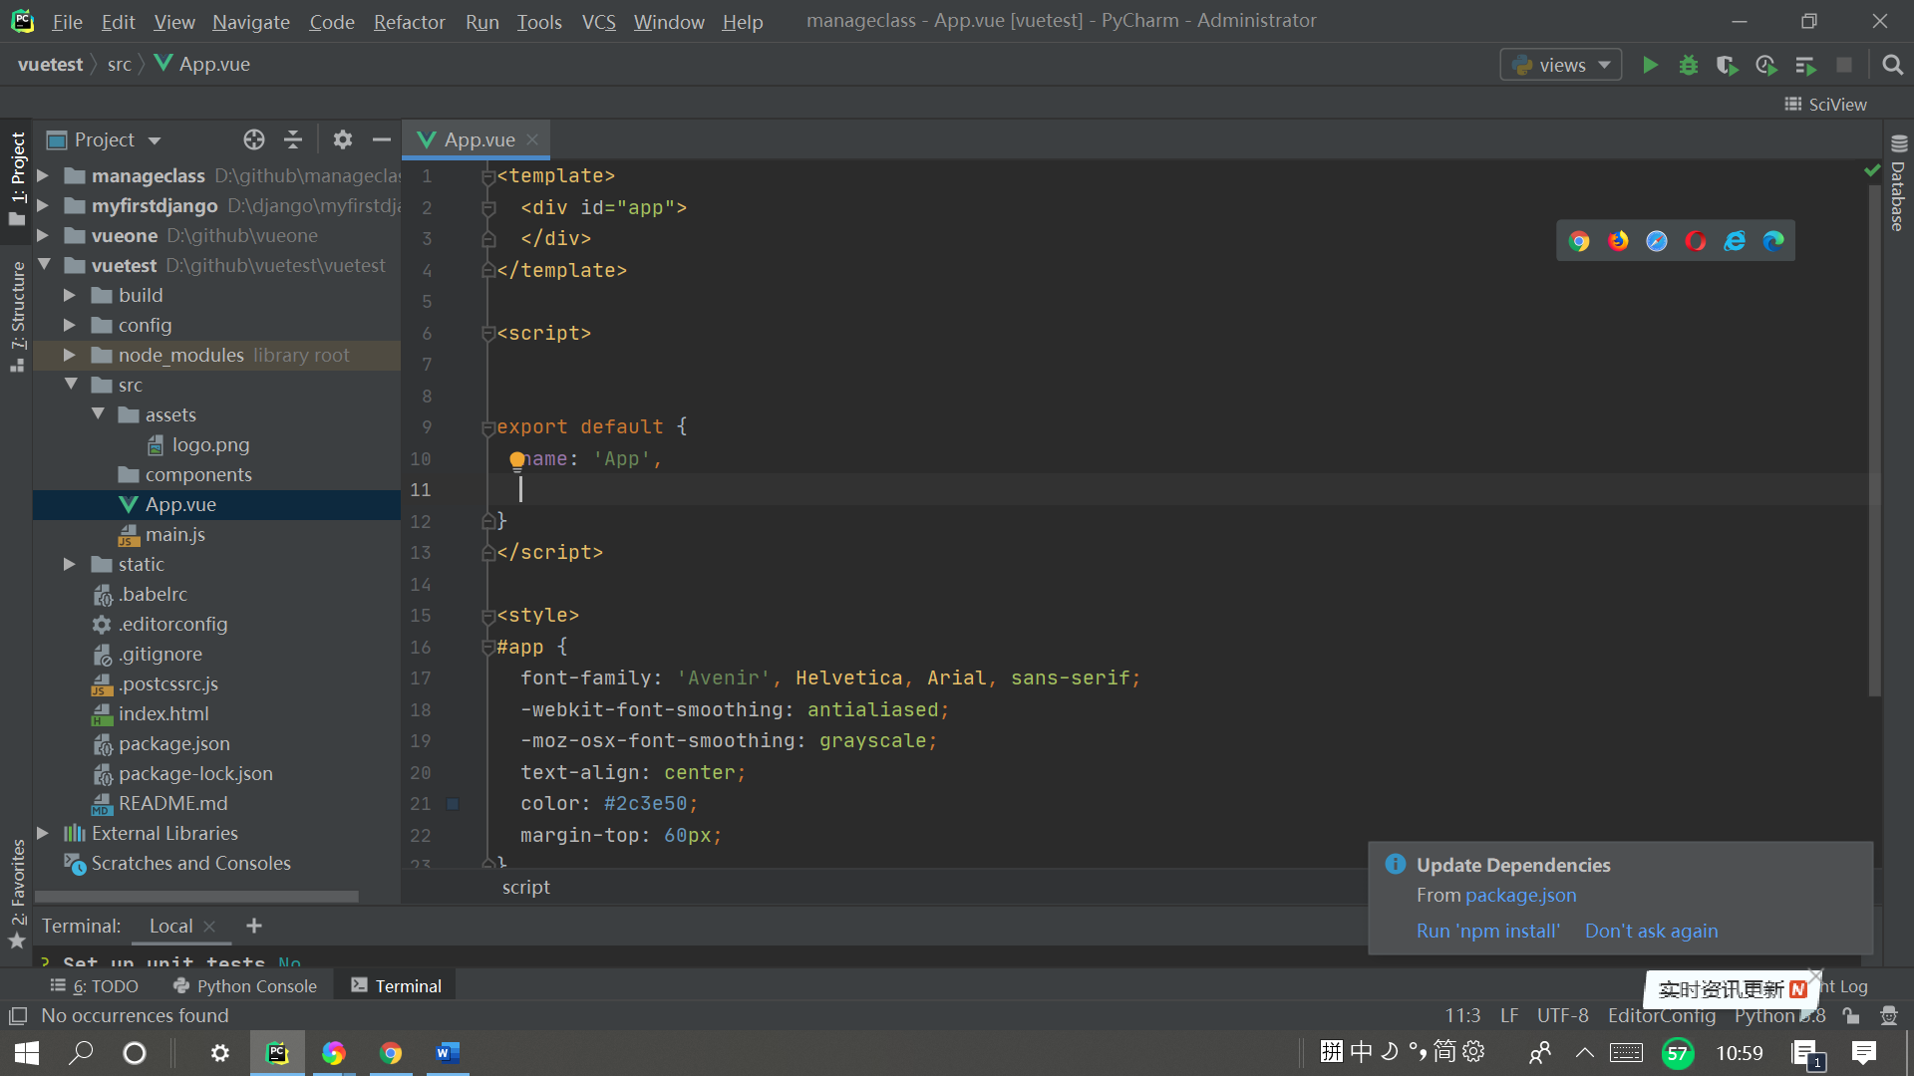Click the Locate/Scroll from Source target icon
Screen dimensions: 1914x1076
254,139
